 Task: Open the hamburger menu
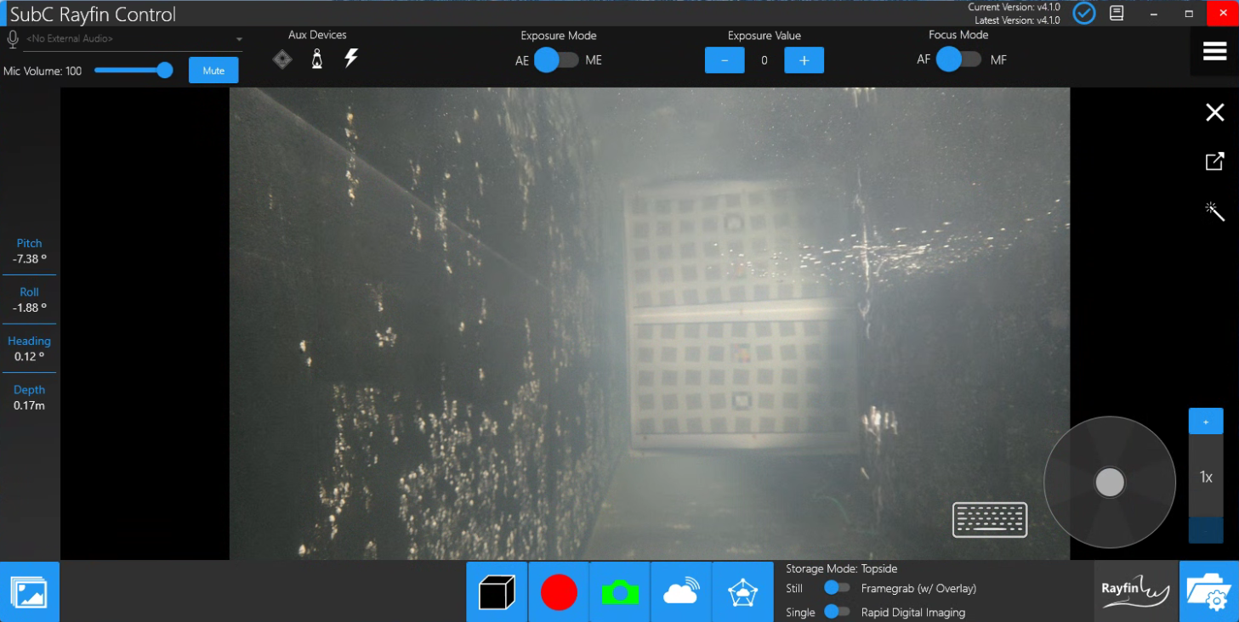(1214, 52)
